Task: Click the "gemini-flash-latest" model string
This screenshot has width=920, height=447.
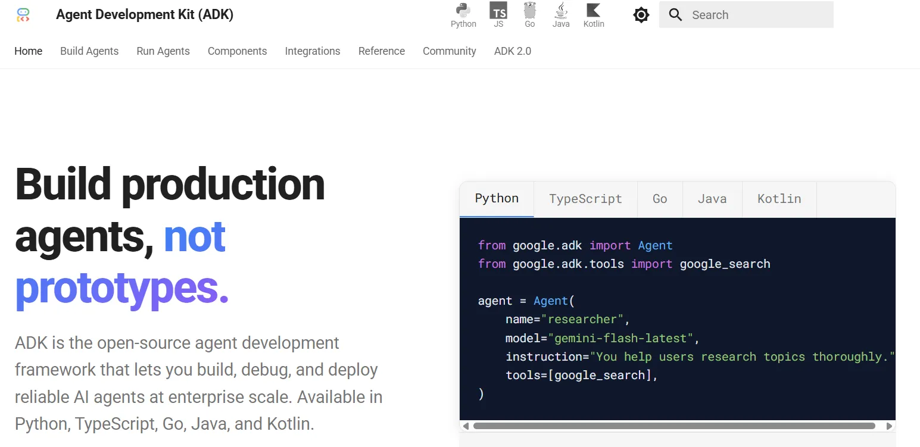Action: [622, 338]
